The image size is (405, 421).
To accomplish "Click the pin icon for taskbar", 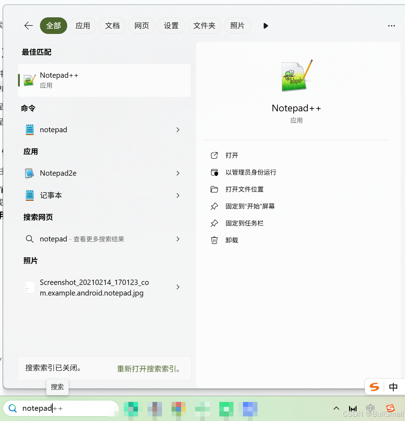I will (214, 223).
